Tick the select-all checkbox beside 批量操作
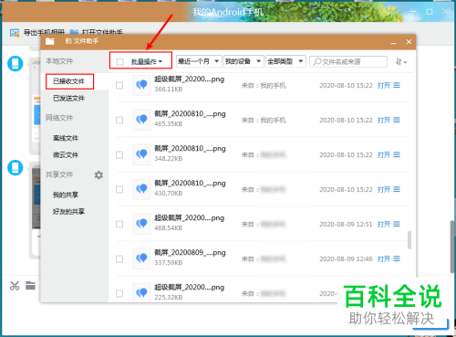Viewport: 456px width, 337px height. pyautogui.click(x=120, y=62)
